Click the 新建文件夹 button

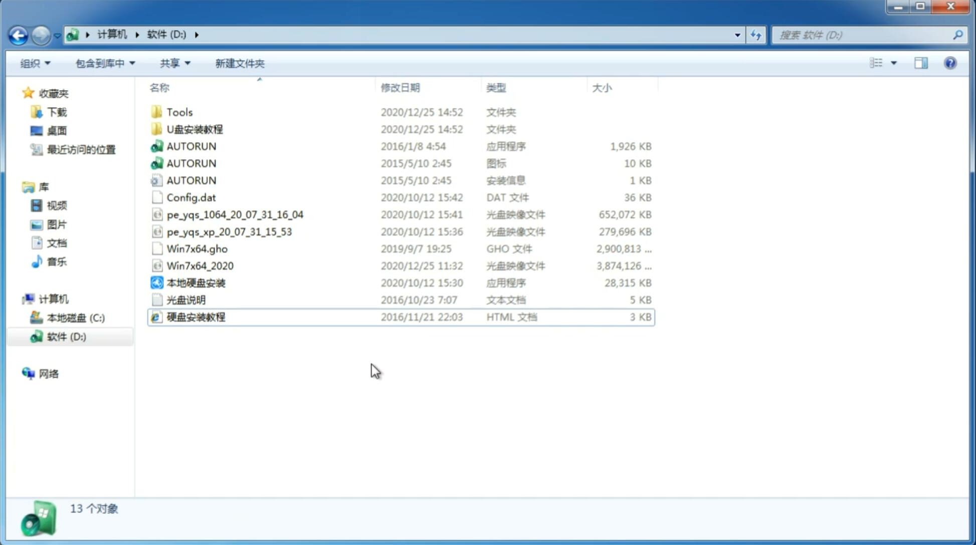click(x=239, y=62)
